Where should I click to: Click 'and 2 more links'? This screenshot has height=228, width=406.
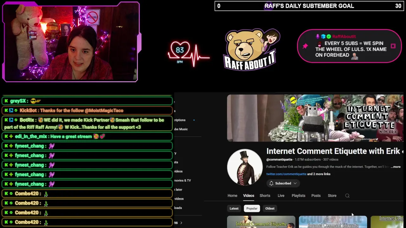coord(319,174)
